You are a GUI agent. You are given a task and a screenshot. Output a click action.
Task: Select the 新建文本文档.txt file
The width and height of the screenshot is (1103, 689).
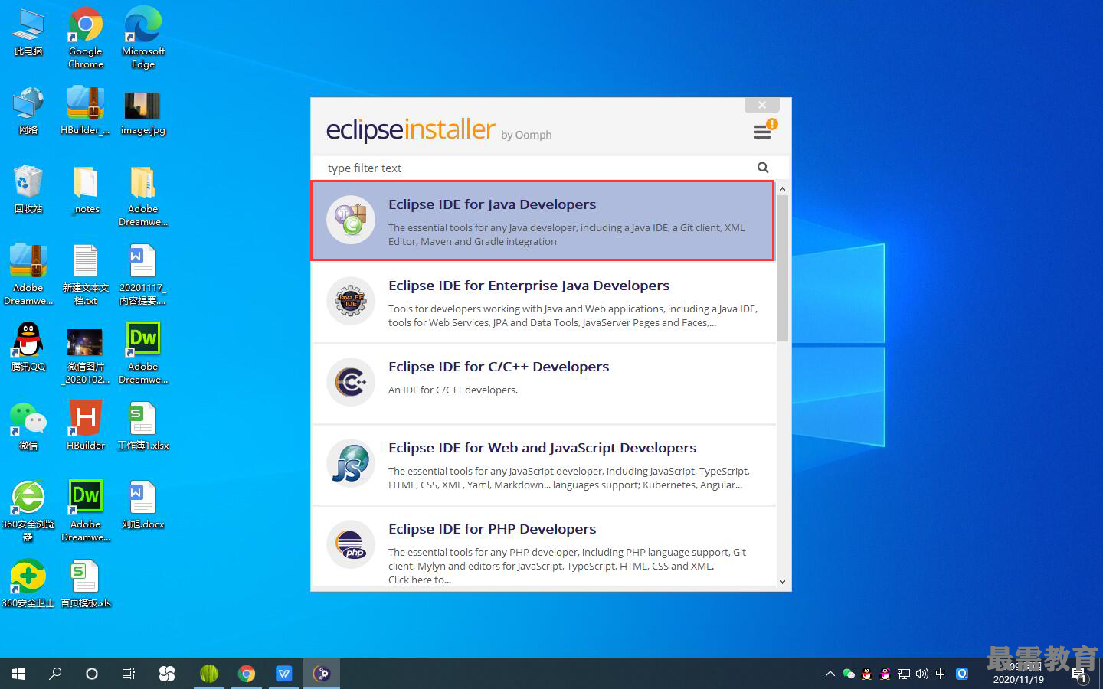pos(86,275)
